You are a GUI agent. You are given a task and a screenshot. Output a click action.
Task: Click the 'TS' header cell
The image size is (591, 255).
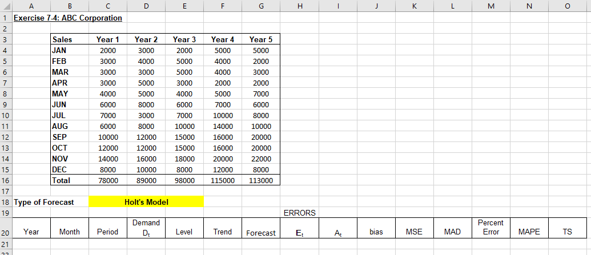(568, 228)
